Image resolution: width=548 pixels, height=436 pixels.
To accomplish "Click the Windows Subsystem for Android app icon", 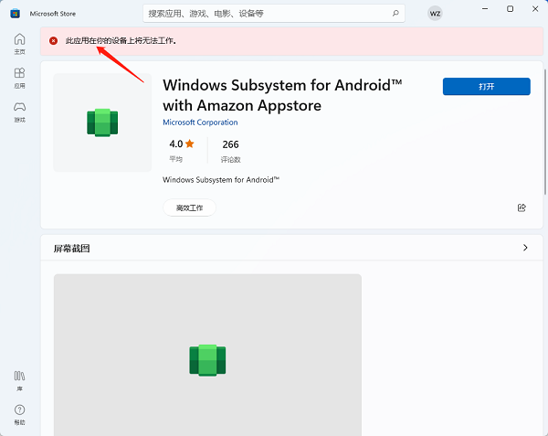I will click(102, 122).
